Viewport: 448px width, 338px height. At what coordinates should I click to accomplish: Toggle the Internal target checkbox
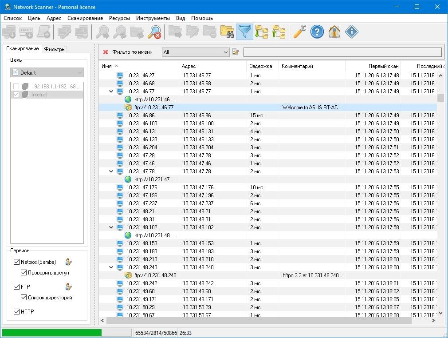[16, 95]
